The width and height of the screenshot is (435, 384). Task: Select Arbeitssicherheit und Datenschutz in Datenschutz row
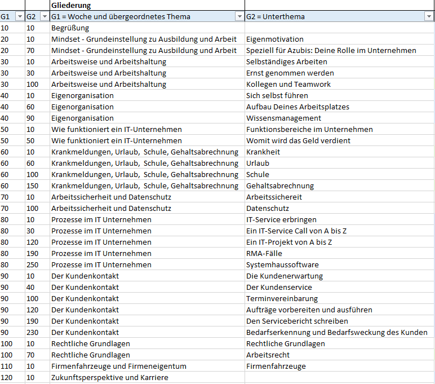click(147, 209)
